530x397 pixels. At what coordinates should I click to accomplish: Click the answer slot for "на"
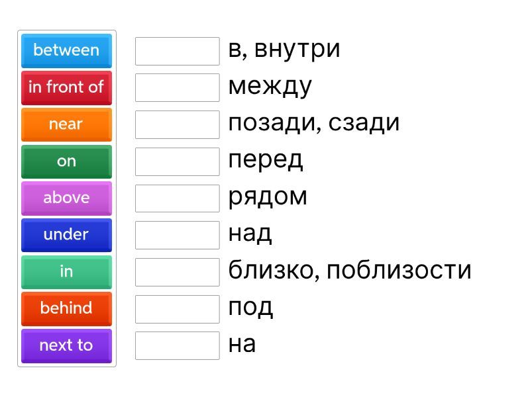point(177,345)
